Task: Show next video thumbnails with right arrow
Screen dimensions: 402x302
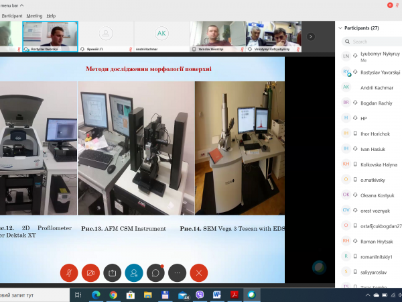Action: point(310,36)
